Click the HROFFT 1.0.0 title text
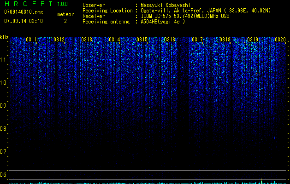This screenshot has width=290, height=184. pos(36,4)
